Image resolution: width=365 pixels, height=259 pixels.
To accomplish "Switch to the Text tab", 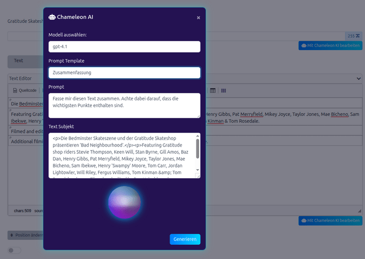I will tap(19, 61).
